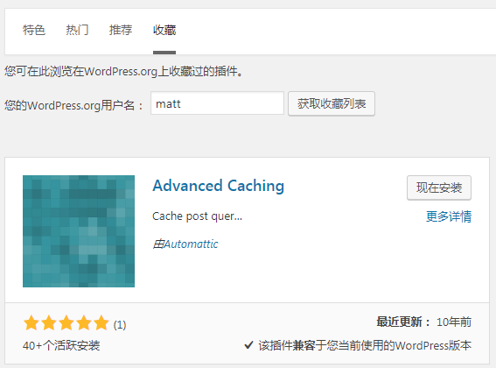Install plugin with 现在安装 button

click(439, 188)
